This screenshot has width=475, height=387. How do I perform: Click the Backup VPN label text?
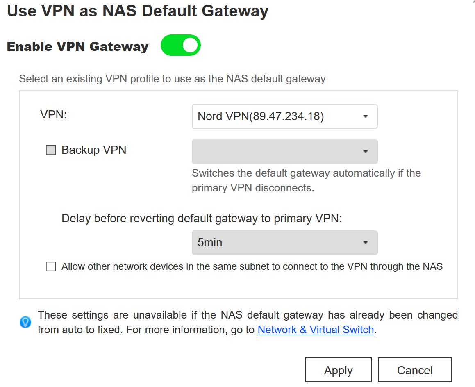(94, 150)
